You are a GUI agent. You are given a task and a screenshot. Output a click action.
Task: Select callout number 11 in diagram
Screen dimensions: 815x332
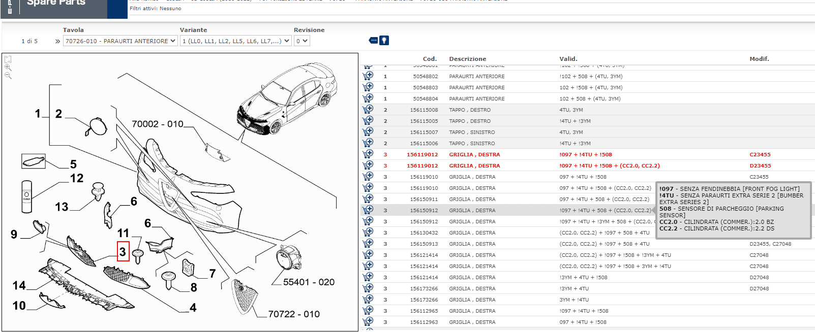[x=123, y=233]
